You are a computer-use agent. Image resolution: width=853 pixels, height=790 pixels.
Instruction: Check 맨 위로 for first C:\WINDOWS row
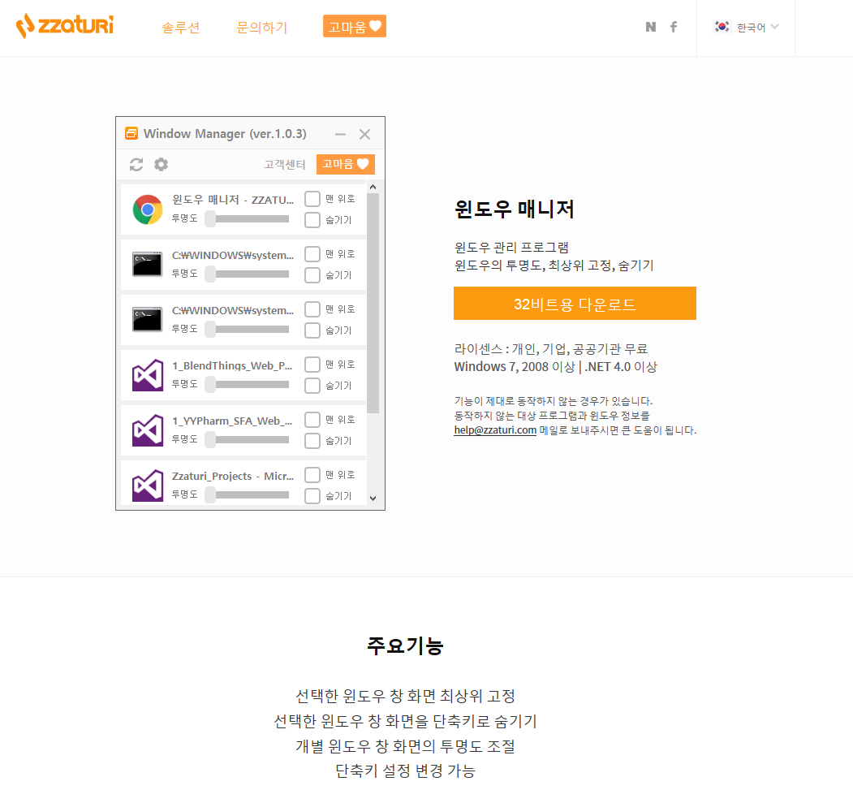point(312,254)
